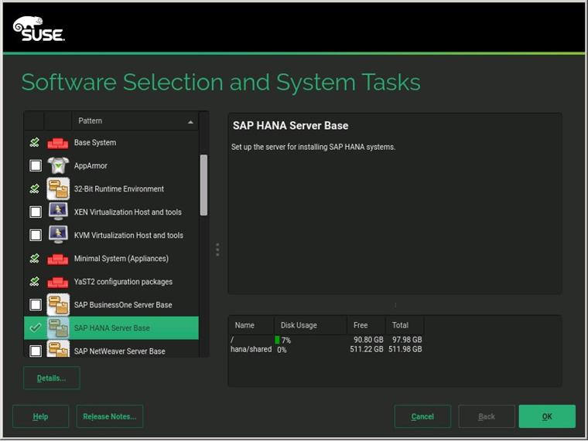Click the SAP BusinessOne Server Base icon
Viewport: 588px width, 441px height.
click(x=58, y=305)
